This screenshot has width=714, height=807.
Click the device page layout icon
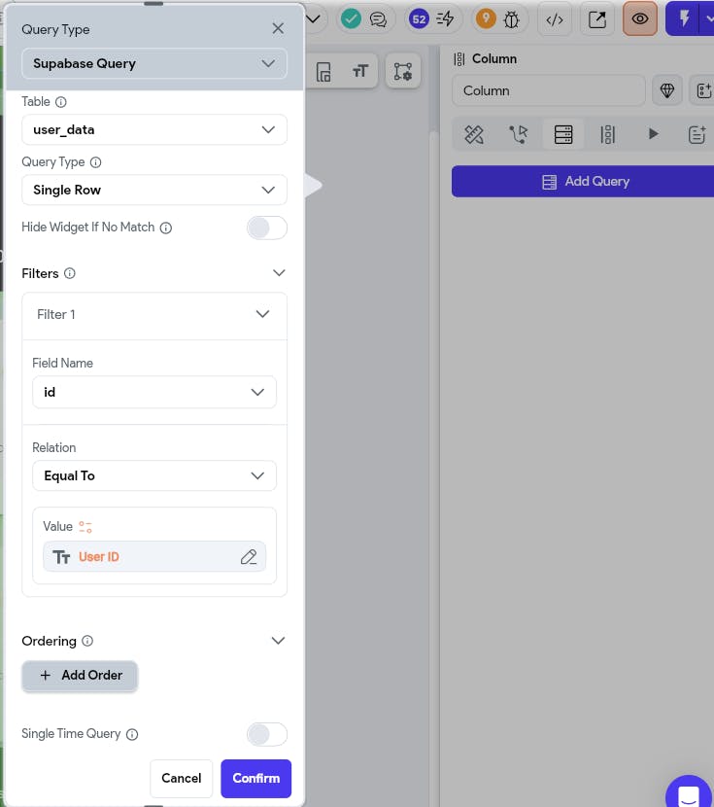pos(323,72)
